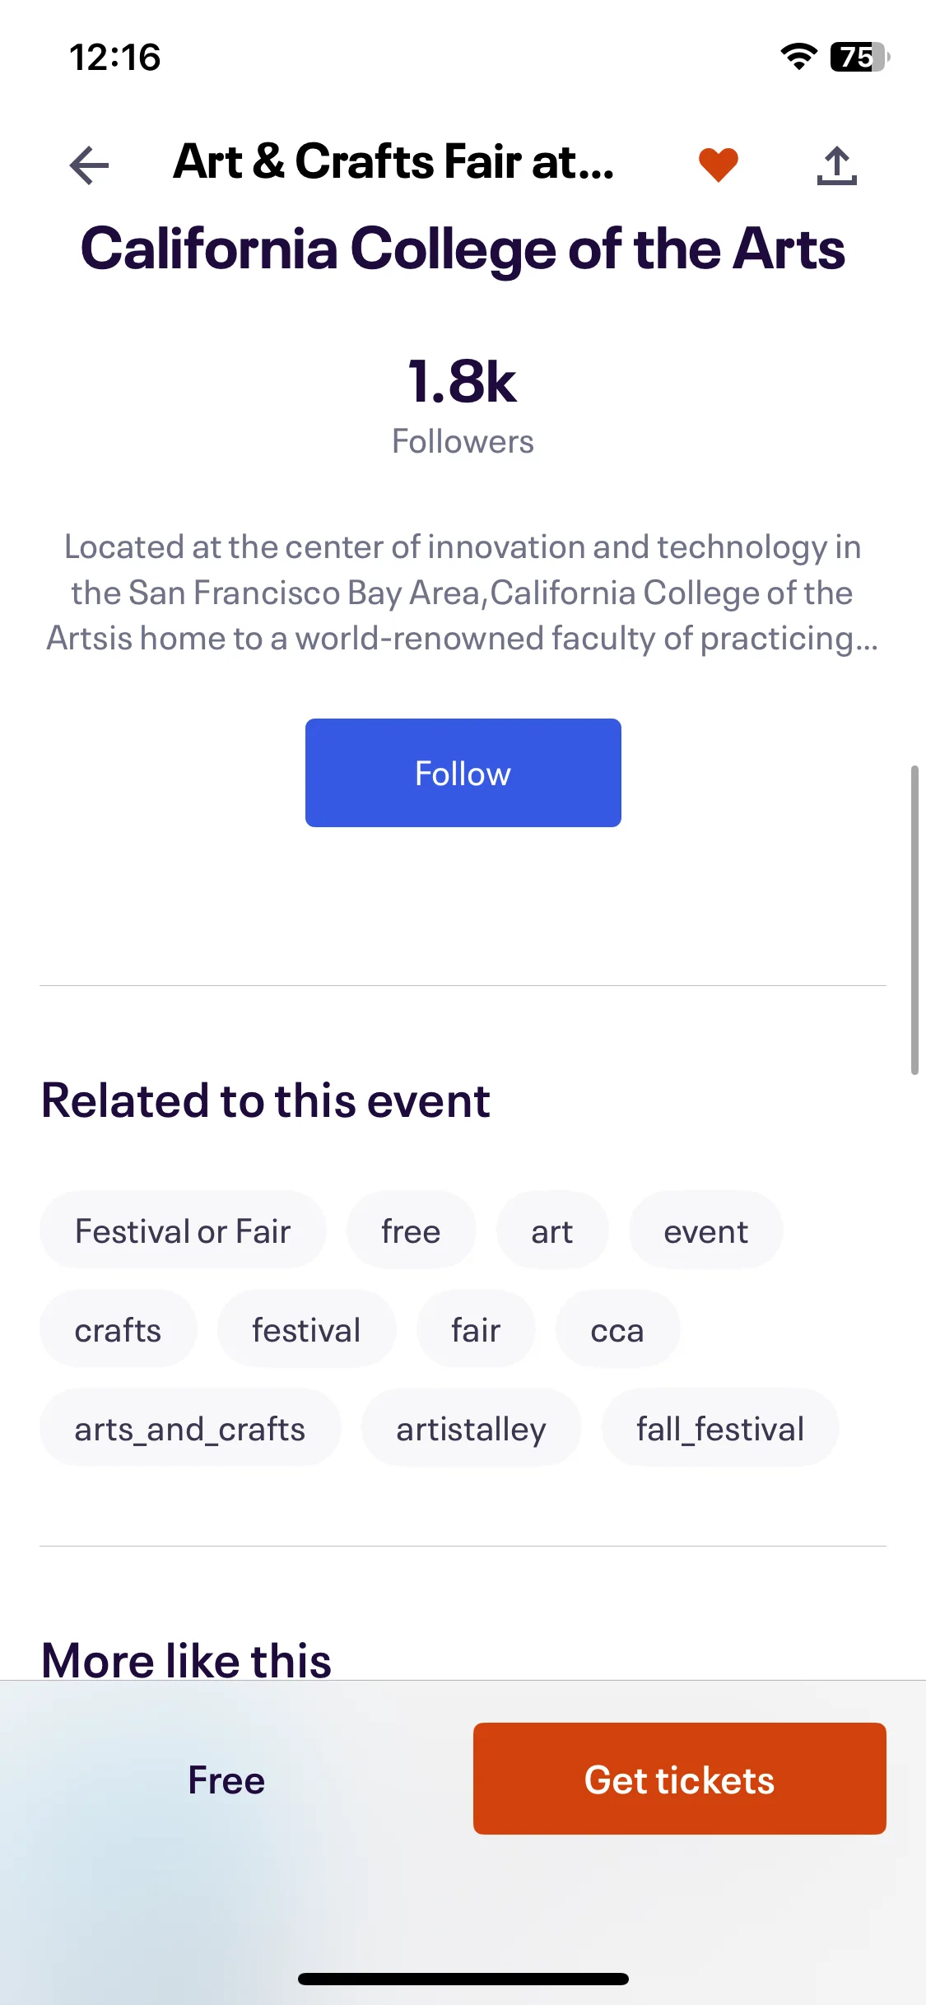Tap the event tag chip
This screenshot has width=926, height=2005.
point(705,1230)
